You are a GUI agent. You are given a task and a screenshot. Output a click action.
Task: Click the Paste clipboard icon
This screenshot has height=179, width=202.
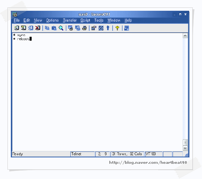coord(54,28)
